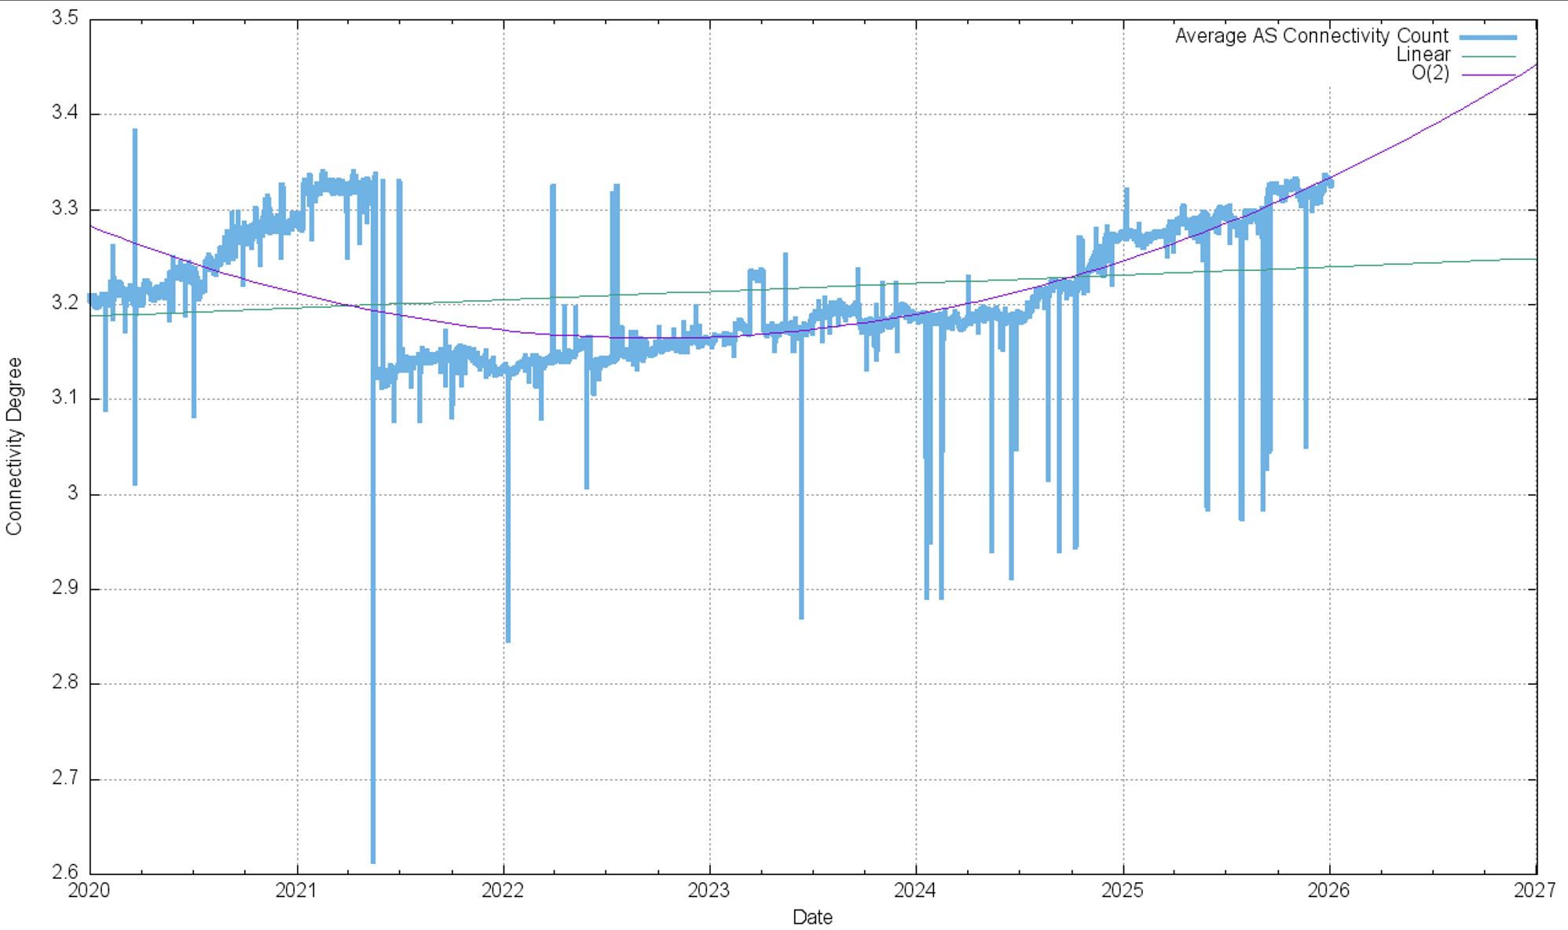This screenshot has width=1568, height=930.
Task: Click the 2026 tick label on x-axis
Action: (x=1329, y=890)
